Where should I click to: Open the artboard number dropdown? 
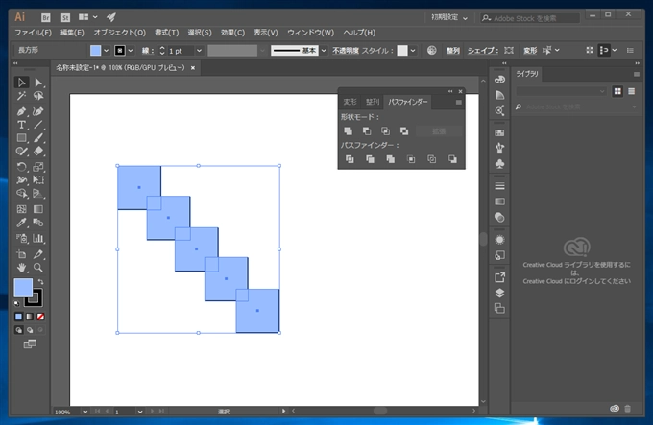(x=140, y=412)
